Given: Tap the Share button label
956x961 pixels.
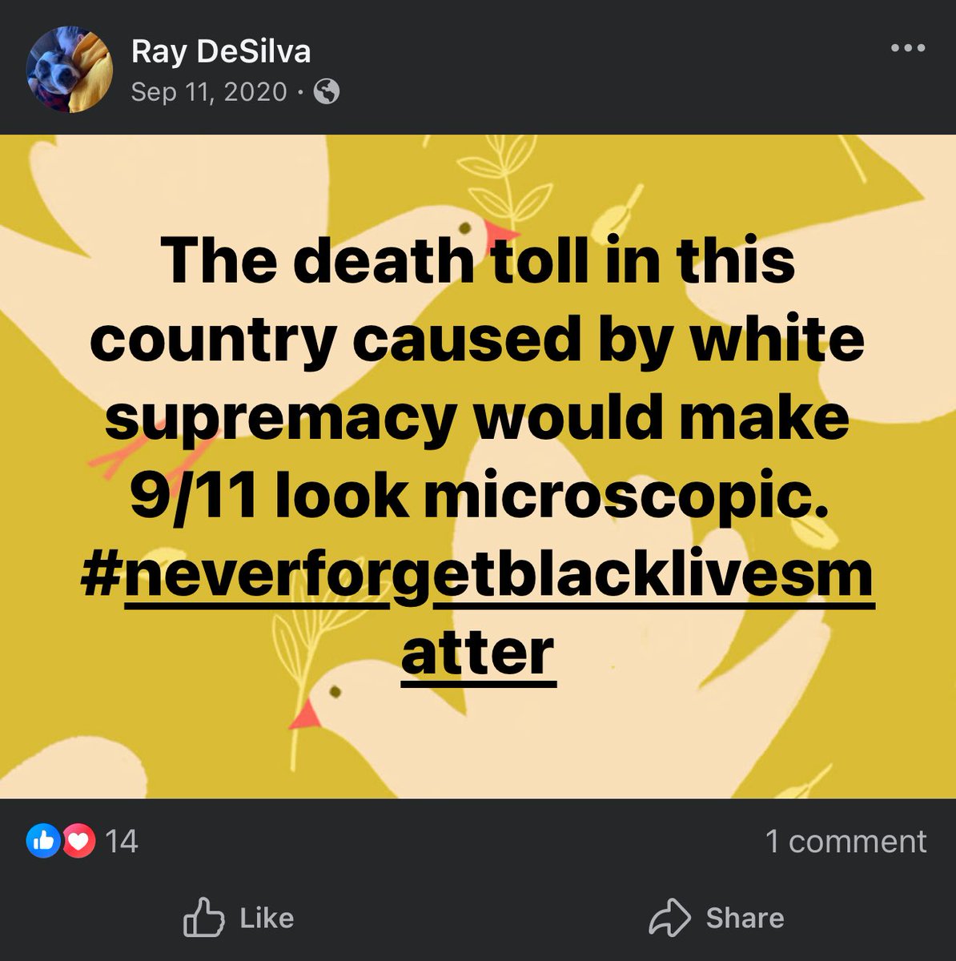Looking at the screenshot, I should (745, 918).
